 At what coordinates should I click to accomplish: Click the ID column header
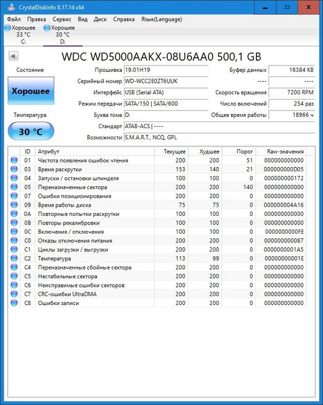pyautogui.click(x=27, y=152)
